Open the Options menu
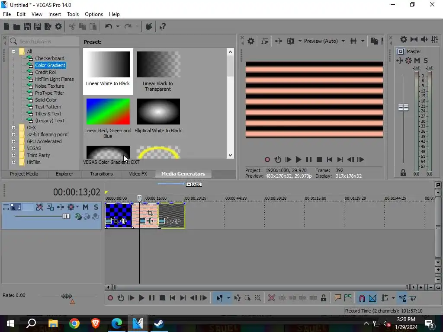443x332 pixels. pyautogui.click(x=94, y=14)
